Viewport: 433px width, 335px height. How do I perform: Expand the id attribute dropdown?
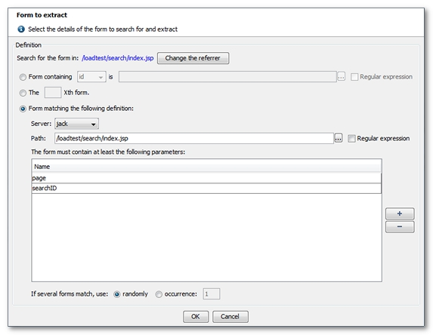coord(91,77)
